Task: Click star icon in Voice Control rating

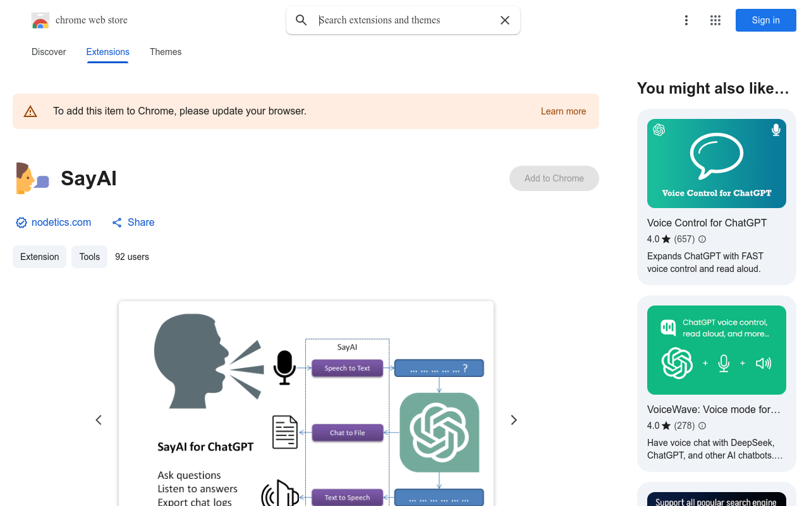Action: pyautogui.click(x=666, y=239)
